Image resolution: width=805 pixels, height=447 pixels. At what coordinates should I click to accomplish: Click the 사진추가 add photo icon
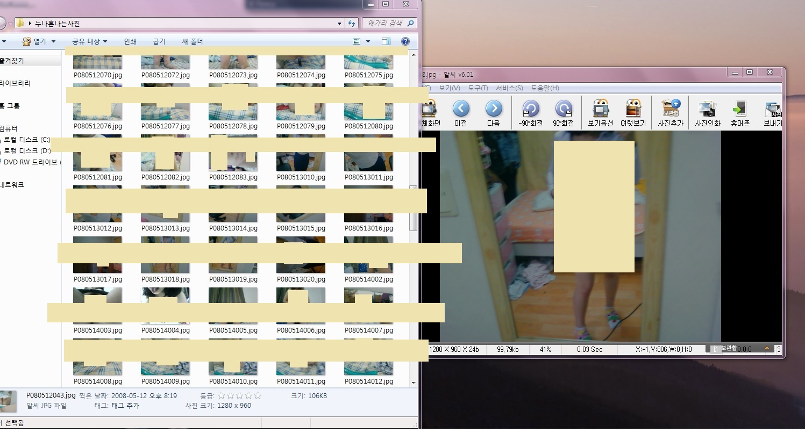coord(671,109)
